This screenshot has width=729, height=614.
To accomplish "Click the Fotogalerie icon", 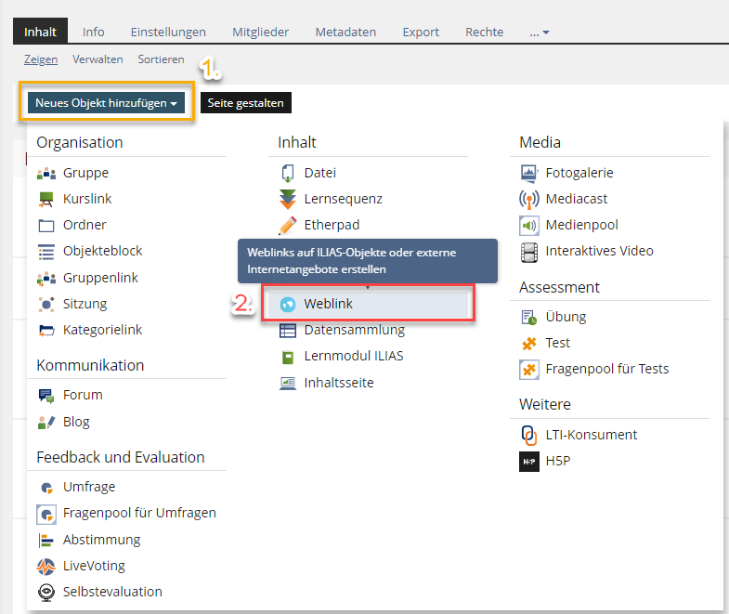I will pyautogui.click(x=529, y=173).
